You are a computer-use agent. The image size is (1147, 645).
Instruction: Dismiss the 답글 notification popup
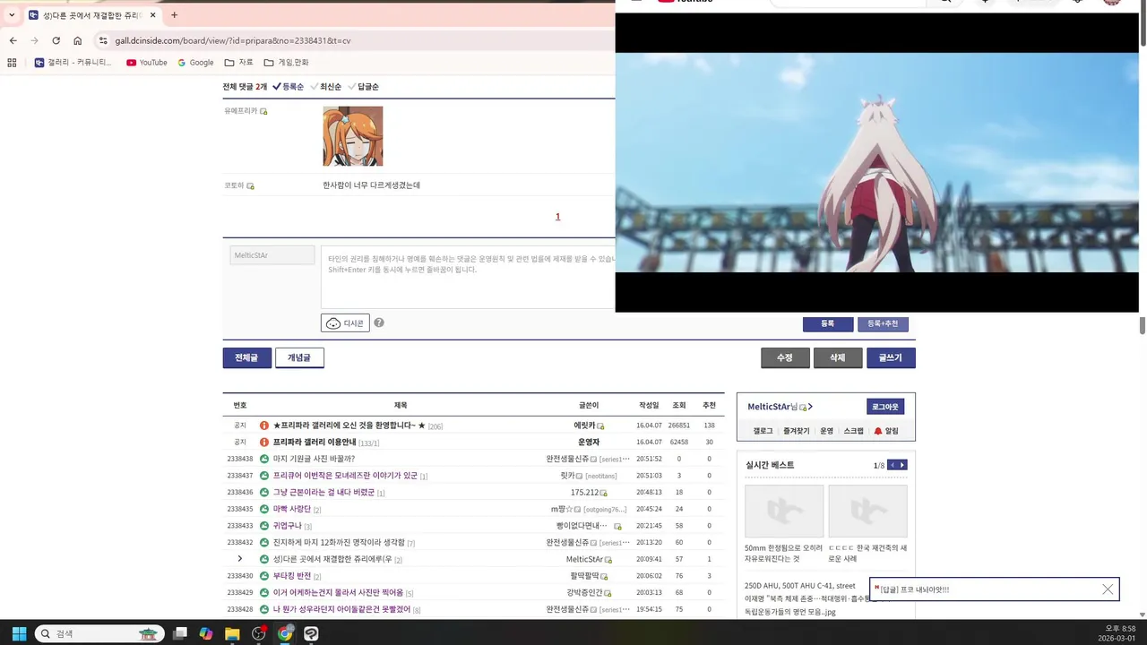coord(1108,589)
